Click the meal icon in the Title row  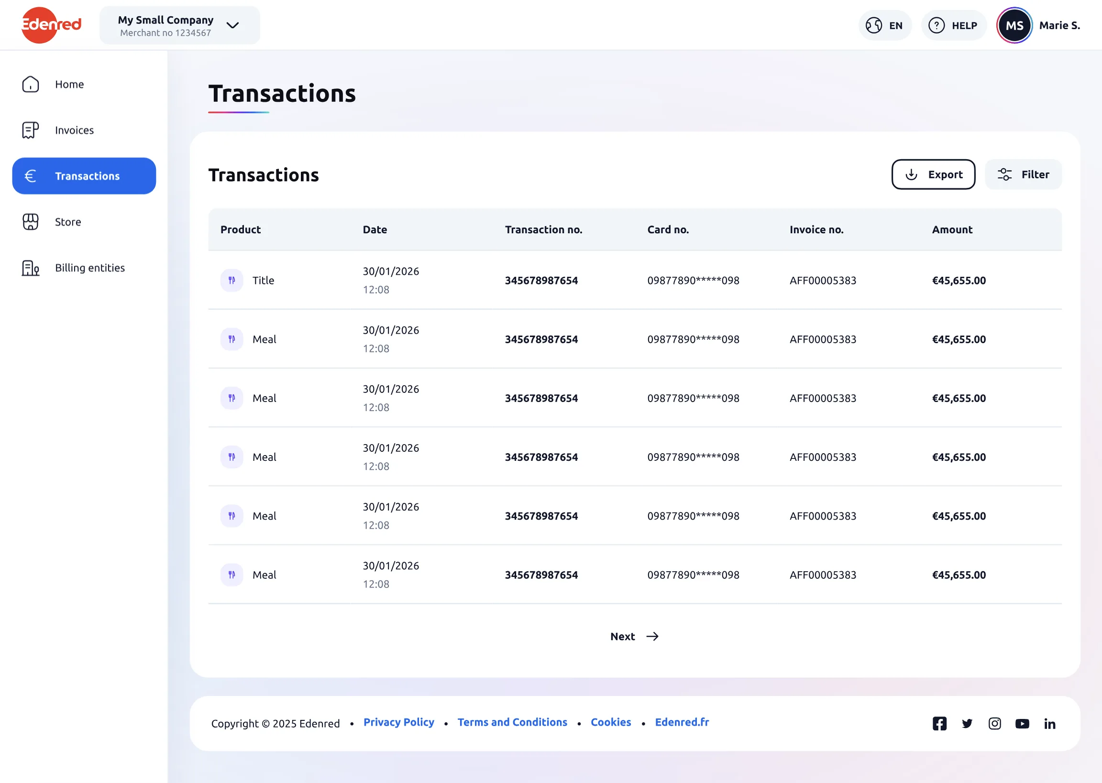[232, 280]
